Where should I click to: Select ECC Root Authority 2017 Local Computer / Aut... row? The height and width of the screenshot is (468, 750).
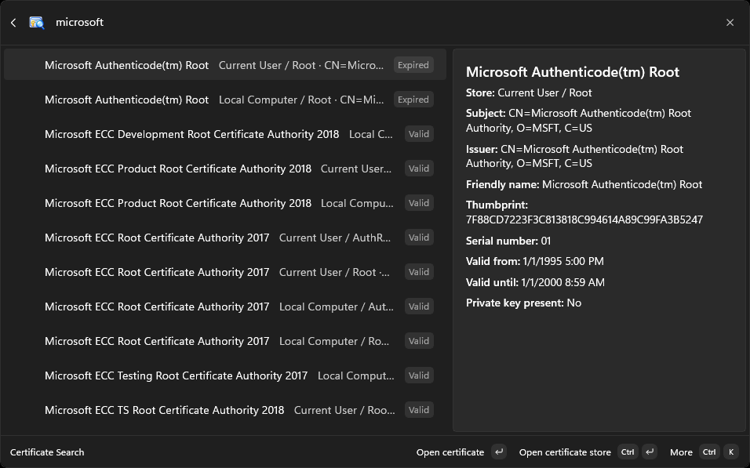[x=225, y=306]
